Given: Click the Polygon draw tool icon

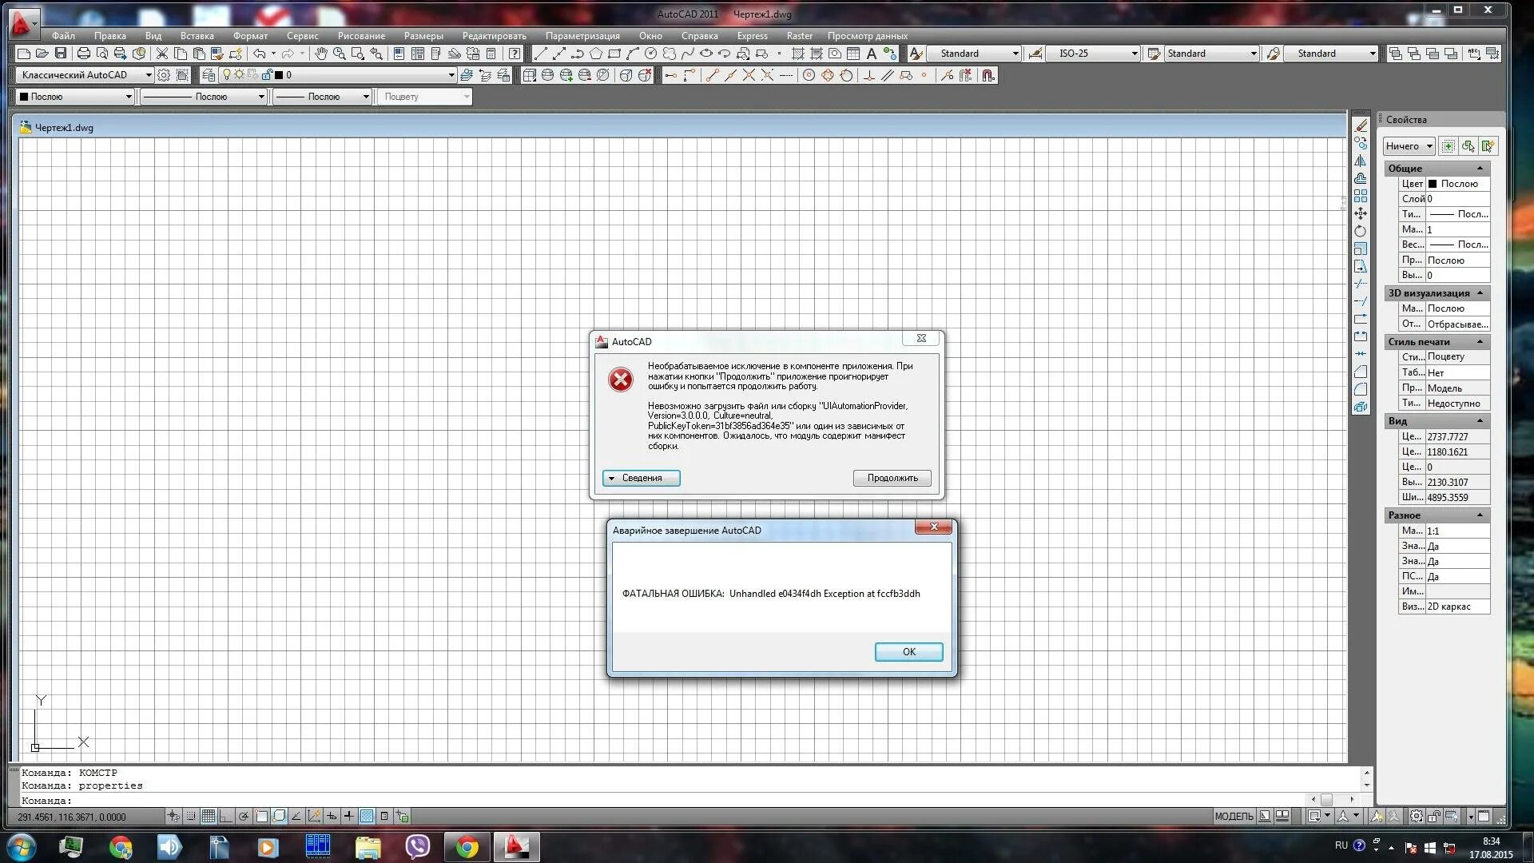Looking at the screenshot, I should 596,54.
